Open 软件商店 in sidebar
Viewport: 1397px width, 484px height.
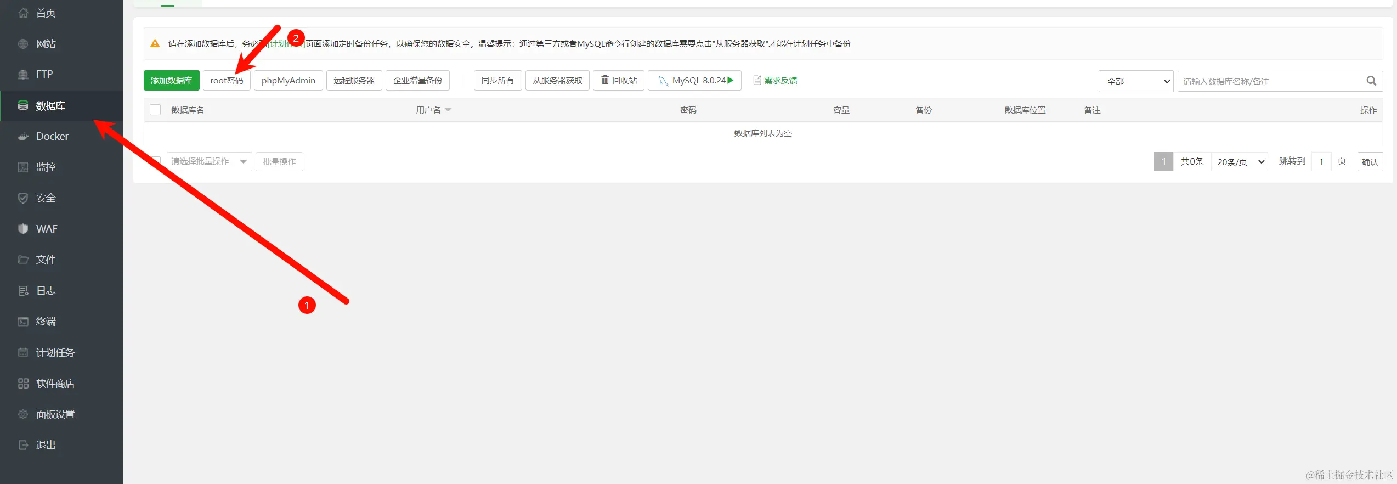(55, 383)
